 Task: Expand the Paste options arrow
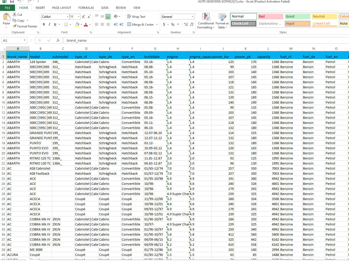6,27
